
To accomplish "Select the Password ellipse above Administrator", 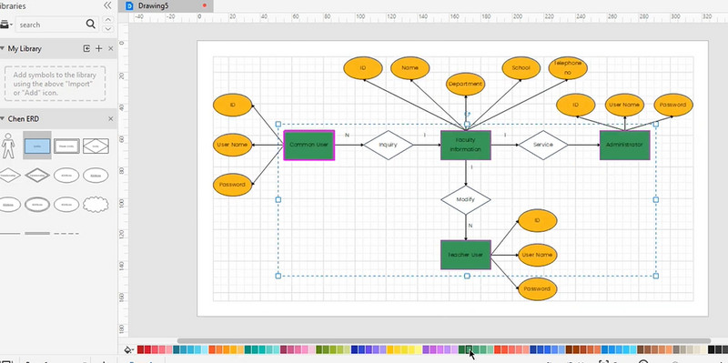I will pyautogui.click(x=673, y=105).
